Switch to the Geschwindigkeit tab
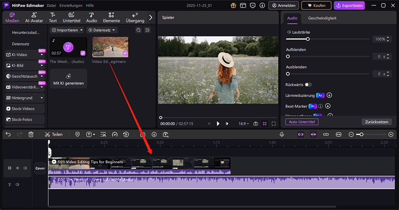The height and width of the screenshot is (210, 399). [322, 18]
